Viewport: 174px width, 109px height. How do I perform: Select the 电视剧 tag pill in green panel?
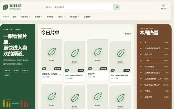click(x=16, y=71)
